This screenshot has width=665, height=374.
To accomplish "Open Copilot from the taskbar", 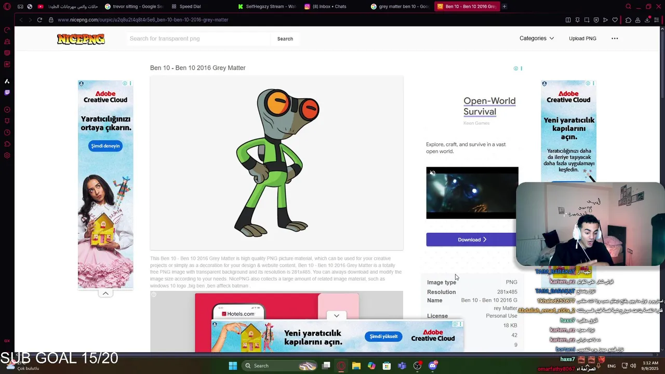I will pos(371,366).
